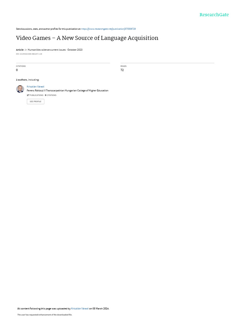Click the 08 March 2024 upload date
The height and width of the screenshot is (322, 241).
(x=101, y=308)
